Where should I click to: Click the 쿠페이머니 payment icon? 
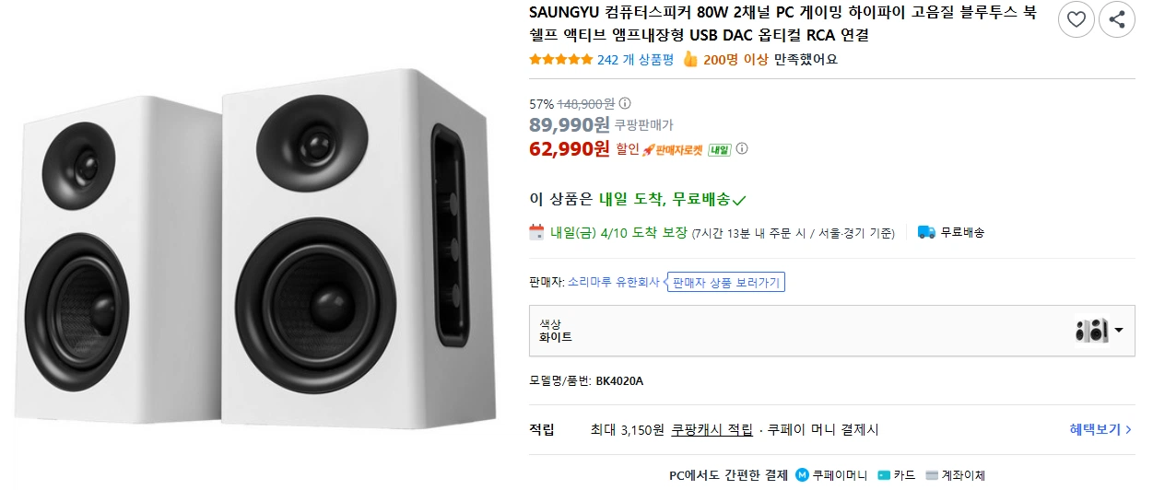(x=802, y=475)
